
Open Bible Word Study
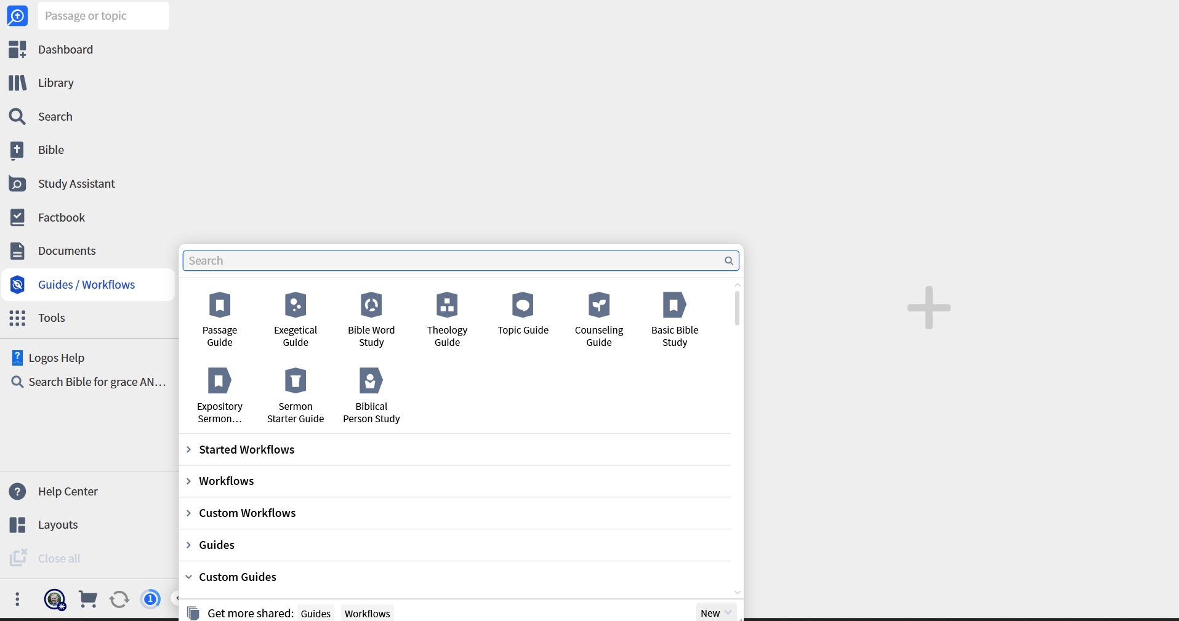pyautogui.click(x=371, y=319)
